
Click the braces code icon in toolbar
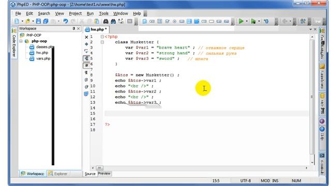[x=266, y=21]
